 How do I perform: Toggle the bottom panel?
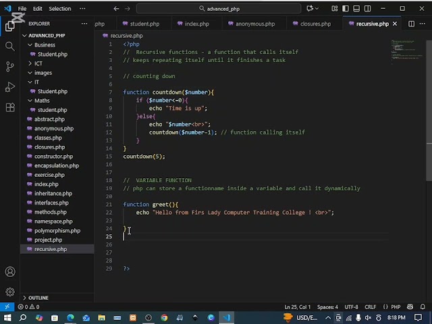pos(356,9)
